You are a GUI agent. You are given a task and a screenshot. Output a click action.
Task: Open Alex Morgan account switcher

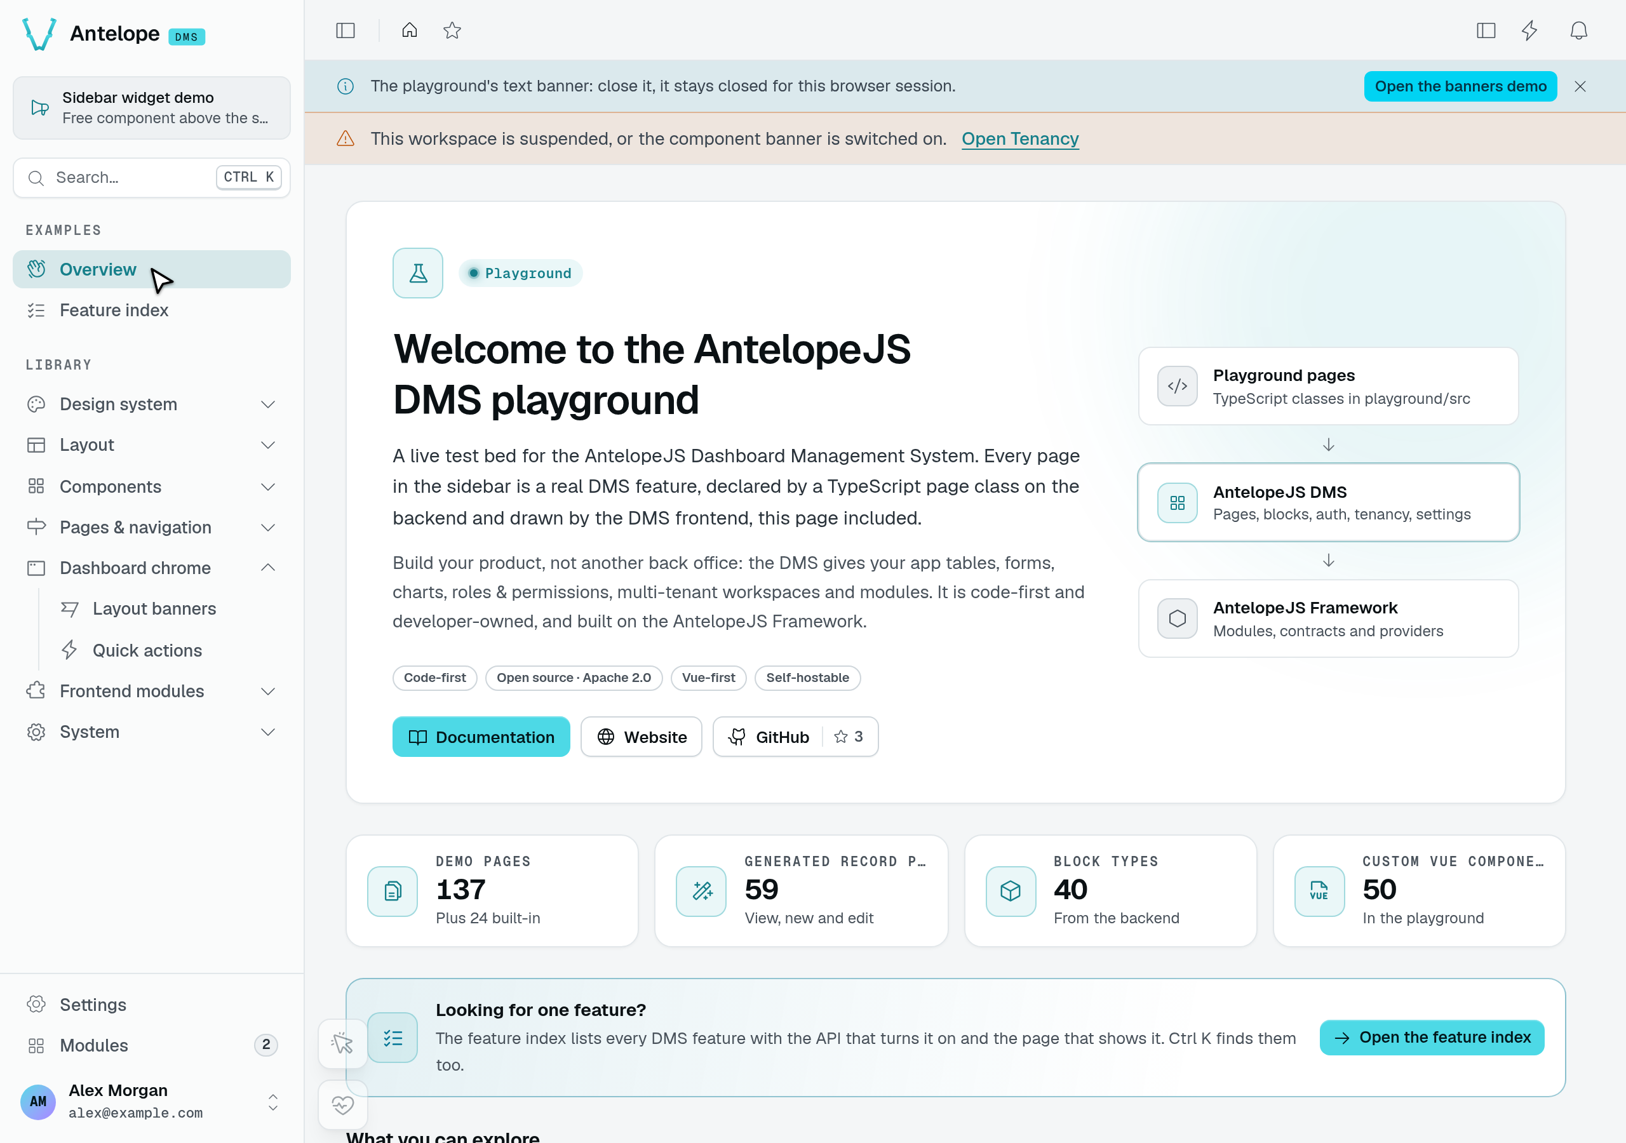click(x=152, y=1101)
